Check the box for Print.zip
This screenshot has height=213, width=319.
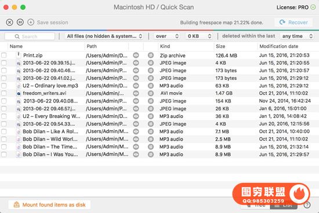click(4, 55)
